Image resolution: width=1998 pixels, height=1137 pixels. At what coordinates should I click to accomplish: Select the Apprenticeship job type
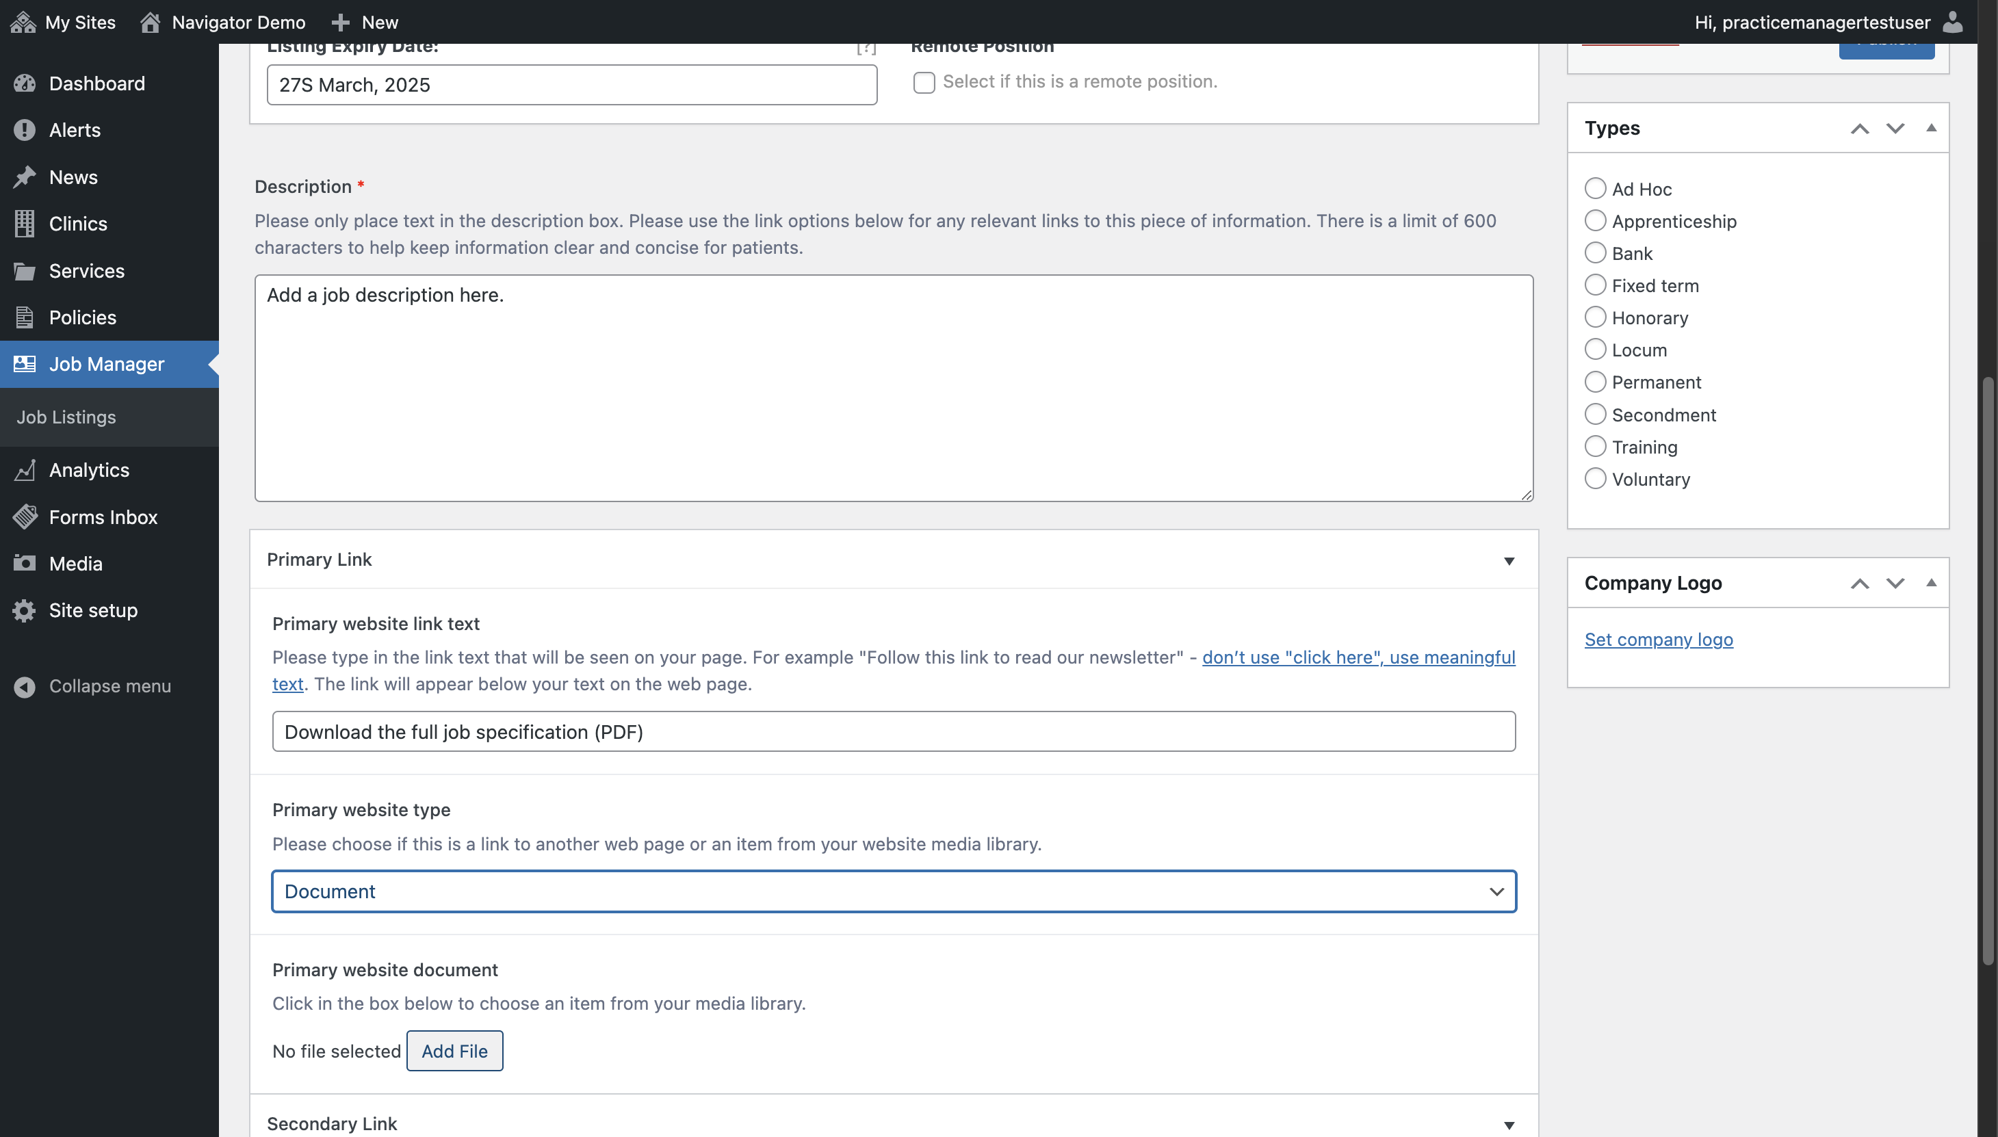click(x=1596, y=221)
